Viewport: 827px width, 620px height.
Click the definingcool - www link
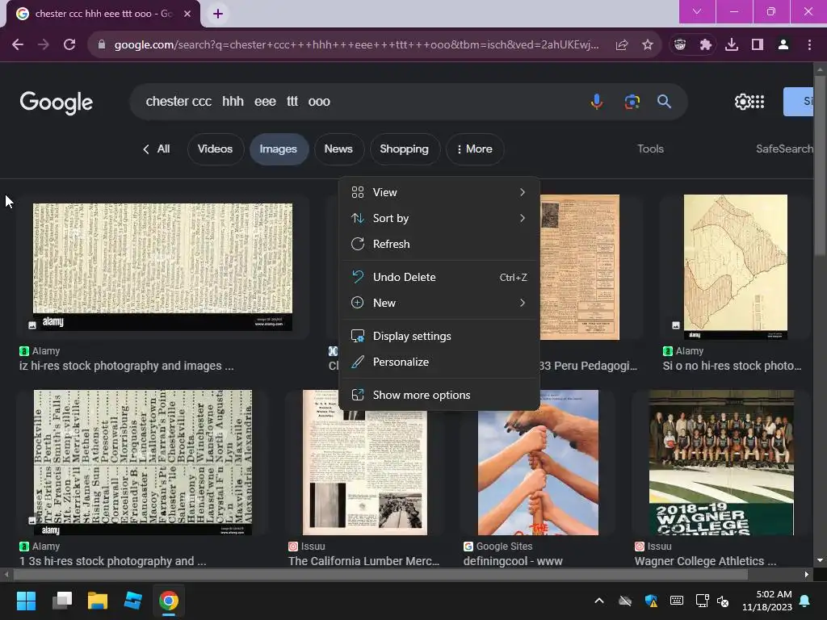tap(513, 561)
